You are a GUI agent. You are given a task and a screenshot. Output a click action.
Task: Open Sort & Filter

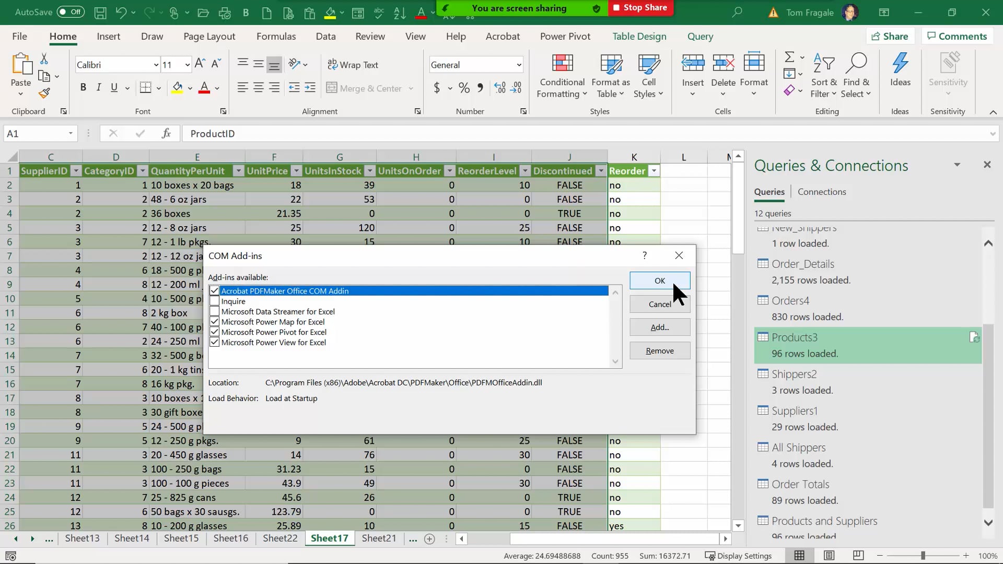point(823,75)
